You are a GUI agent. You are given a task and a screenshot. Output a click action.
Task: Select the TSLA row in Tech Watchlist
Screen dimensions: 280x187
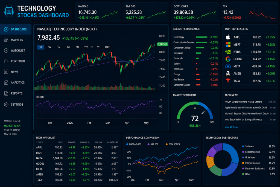tap(77, 180)
